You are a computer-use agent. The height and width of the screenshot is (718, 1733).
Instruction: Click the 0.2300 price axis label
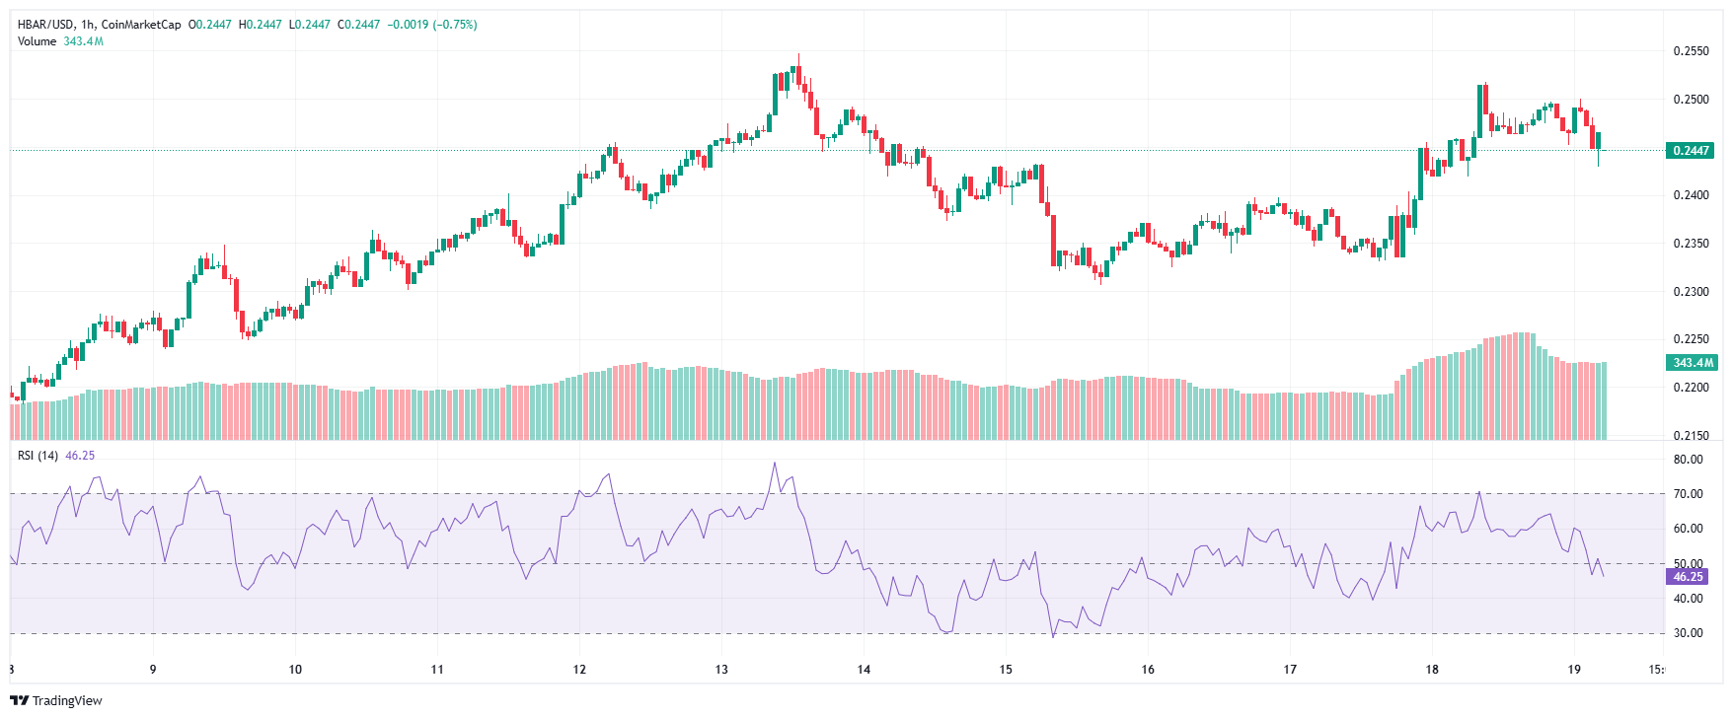pos(1691,292)
